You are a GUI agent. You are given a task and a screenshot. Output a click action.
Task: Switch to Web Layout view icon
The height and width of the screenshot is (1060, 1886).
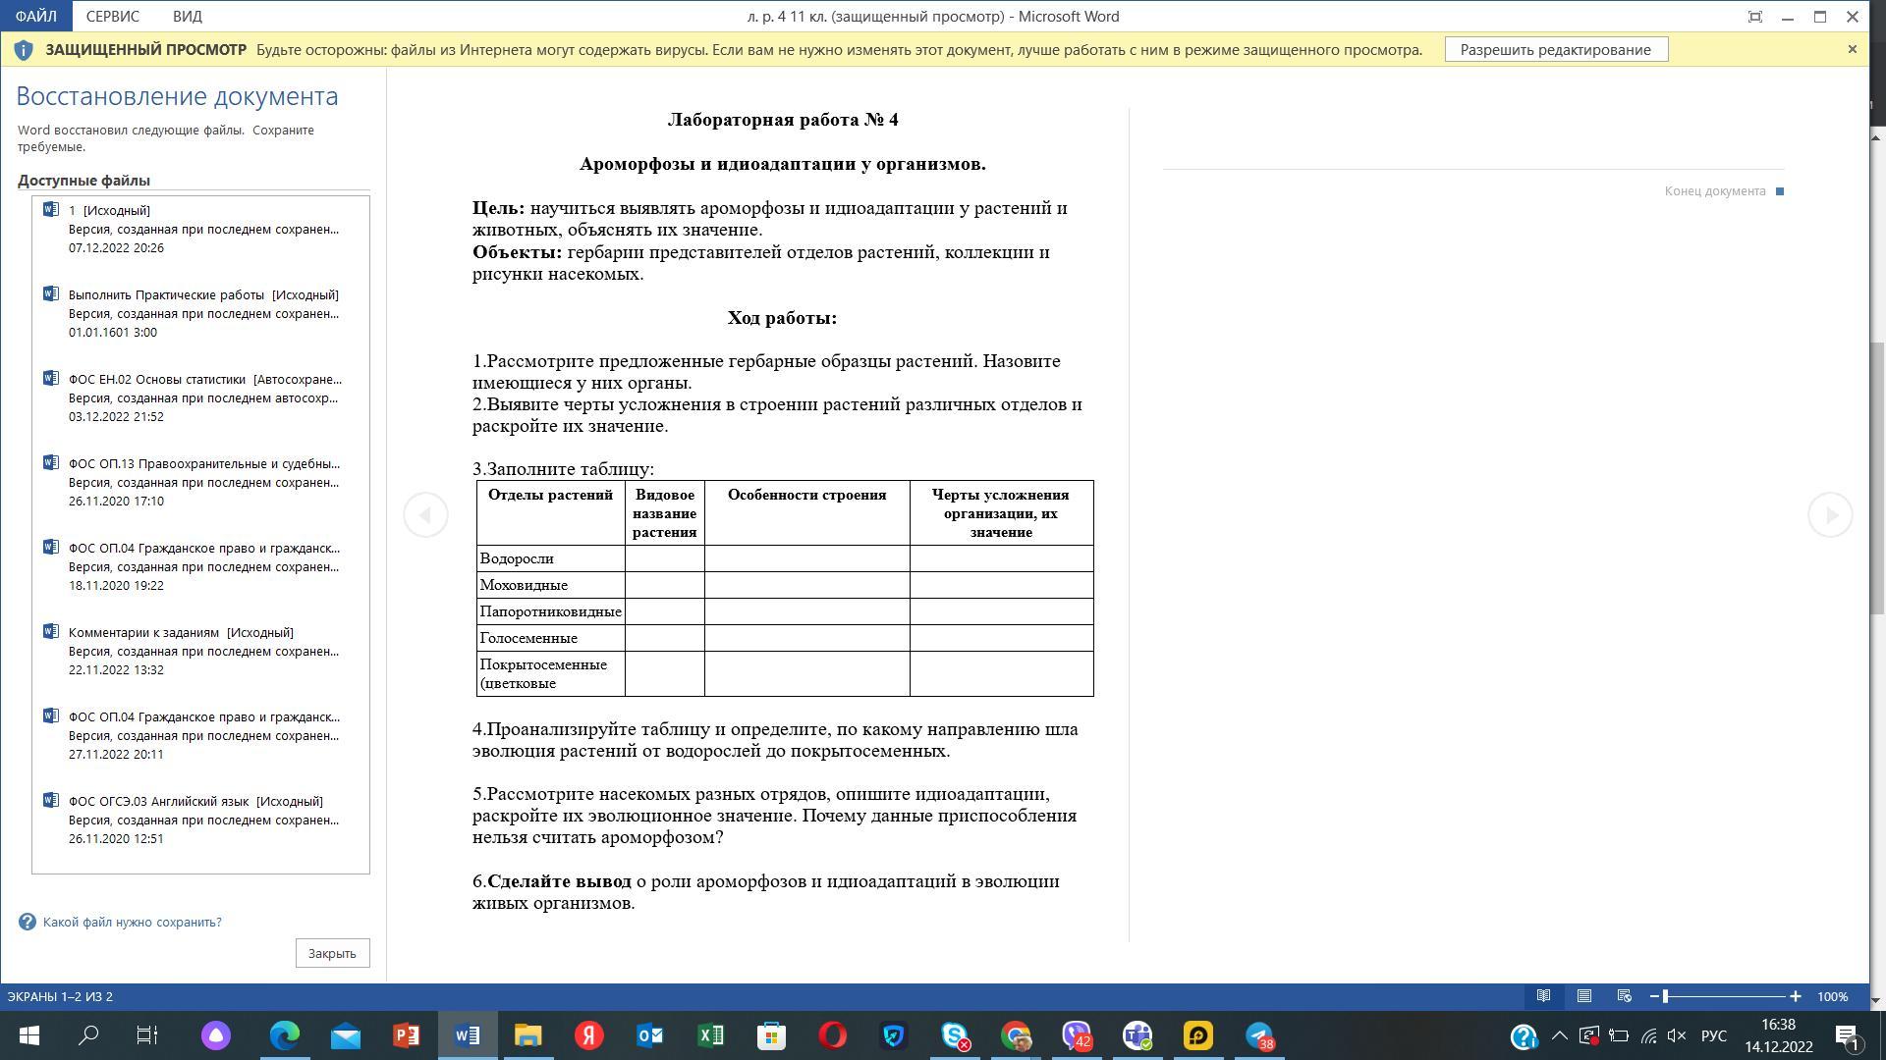[1624, 996]
